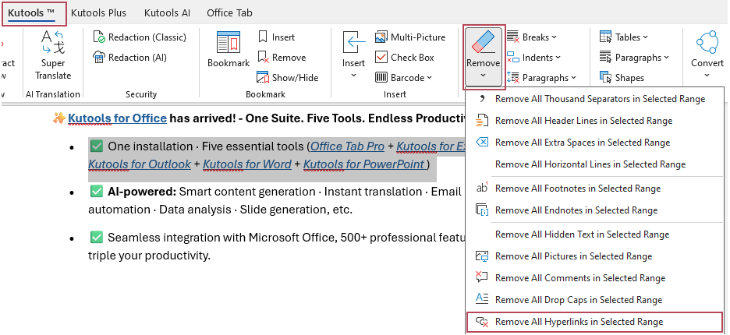Image resolution: width=730 pixels, height=335 pixels.
Task: Open the Breaks dropdown
Action: [x=532, y=37]
